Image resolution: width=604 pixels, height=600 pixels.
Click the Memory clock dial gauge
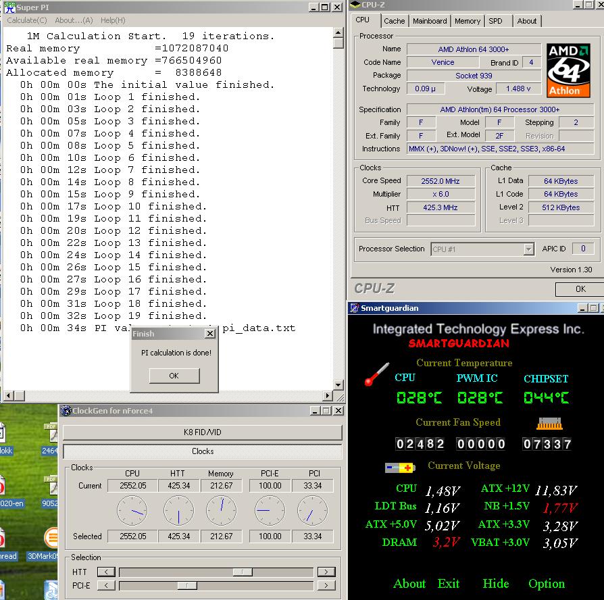pyautogui.click(x=222, y=511)
